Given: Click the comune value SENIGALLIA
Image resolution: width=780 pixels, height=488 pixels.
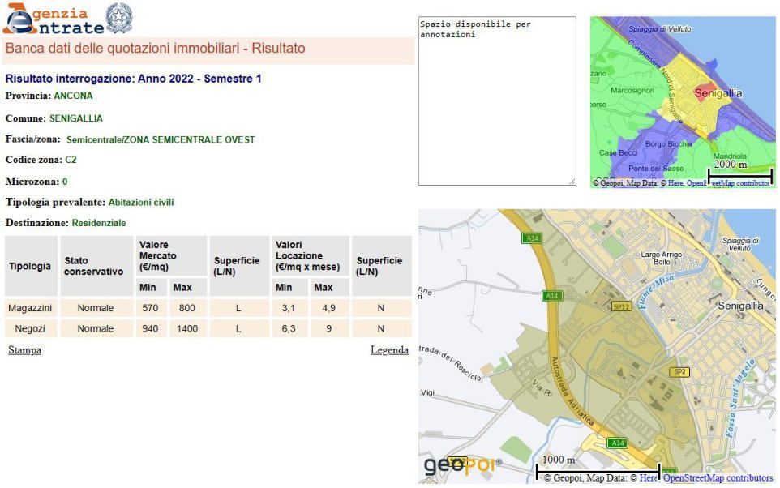Looking at the screenshot, I should tap(76, 118).
